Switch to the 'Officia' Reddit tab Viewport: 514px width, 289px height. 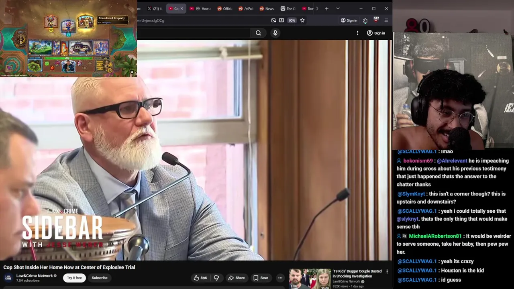225,8
